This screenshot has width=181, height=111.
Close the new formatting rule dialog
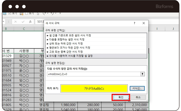click(x=144, y=23)
